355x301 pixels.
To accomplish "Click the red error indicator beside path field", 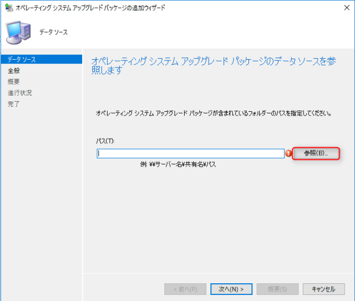I will click(288, 153).
